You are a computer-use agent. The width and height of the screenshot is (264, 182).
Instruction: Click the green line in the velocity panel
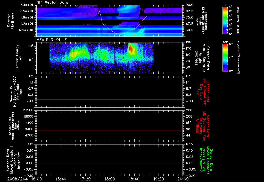[110, 163]
